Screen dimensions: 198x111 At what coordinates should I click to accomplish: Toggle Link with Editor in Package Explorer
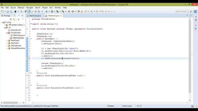click(x=14, y=19)
